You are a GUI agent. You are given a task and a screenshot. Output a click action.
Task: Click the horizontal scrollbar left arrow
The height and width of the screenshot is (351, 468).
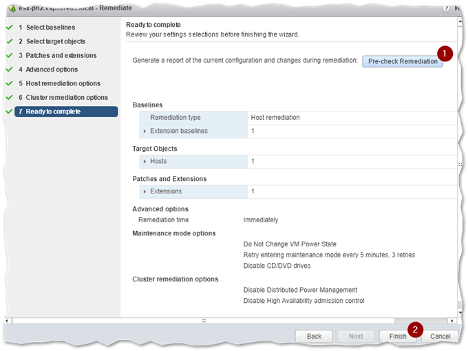pyautogui.click(x=7, y=321)
